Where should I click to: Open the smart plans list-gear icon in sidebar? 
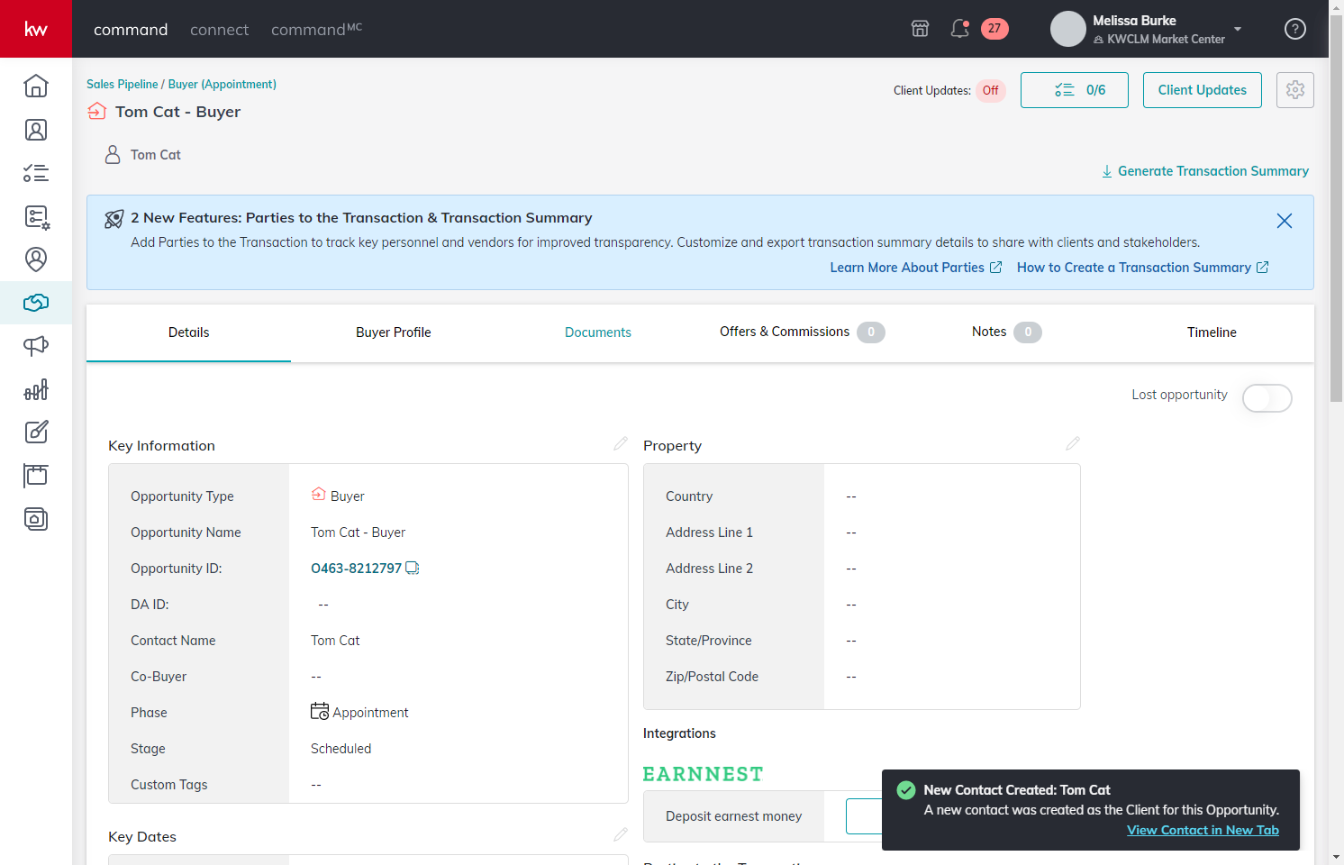36,216
